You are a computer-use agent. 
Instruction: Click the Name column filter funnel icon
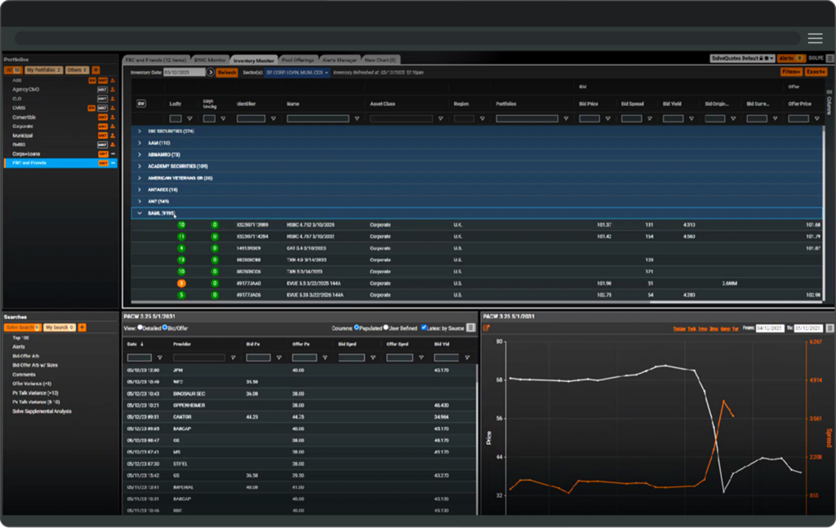[x=357, y=118]
